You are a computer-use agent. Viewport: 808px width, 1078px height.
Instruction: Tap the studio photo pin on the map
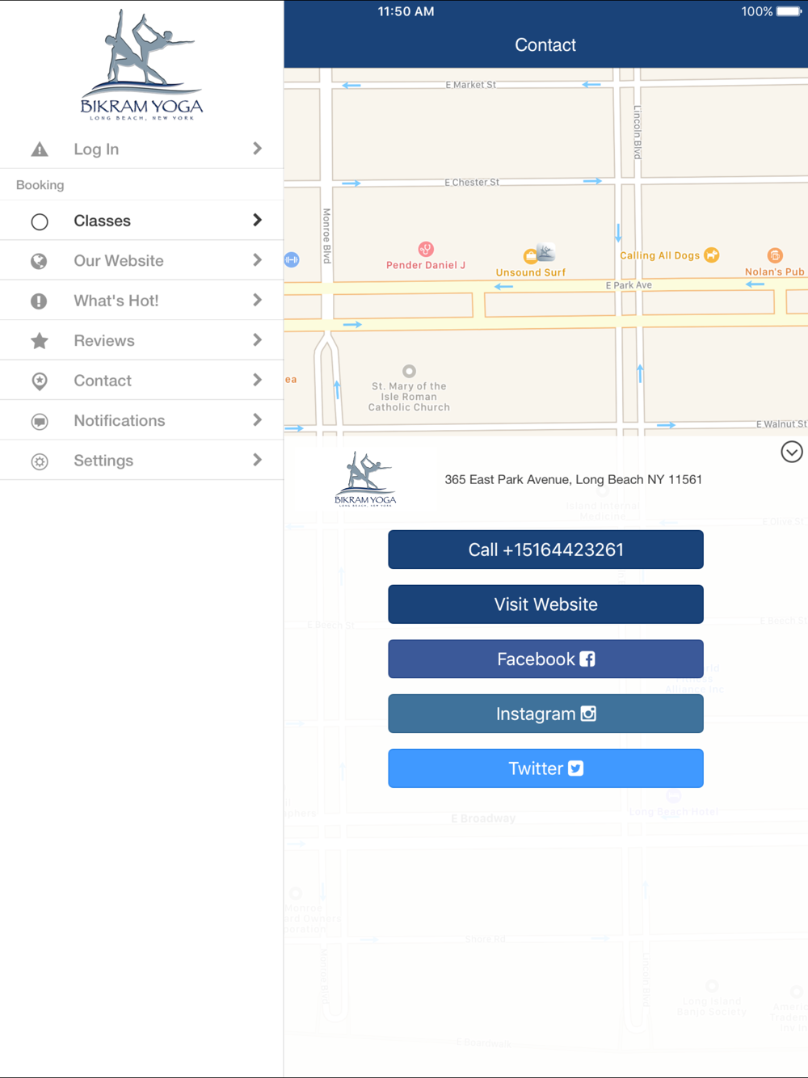tap(546, 253)
